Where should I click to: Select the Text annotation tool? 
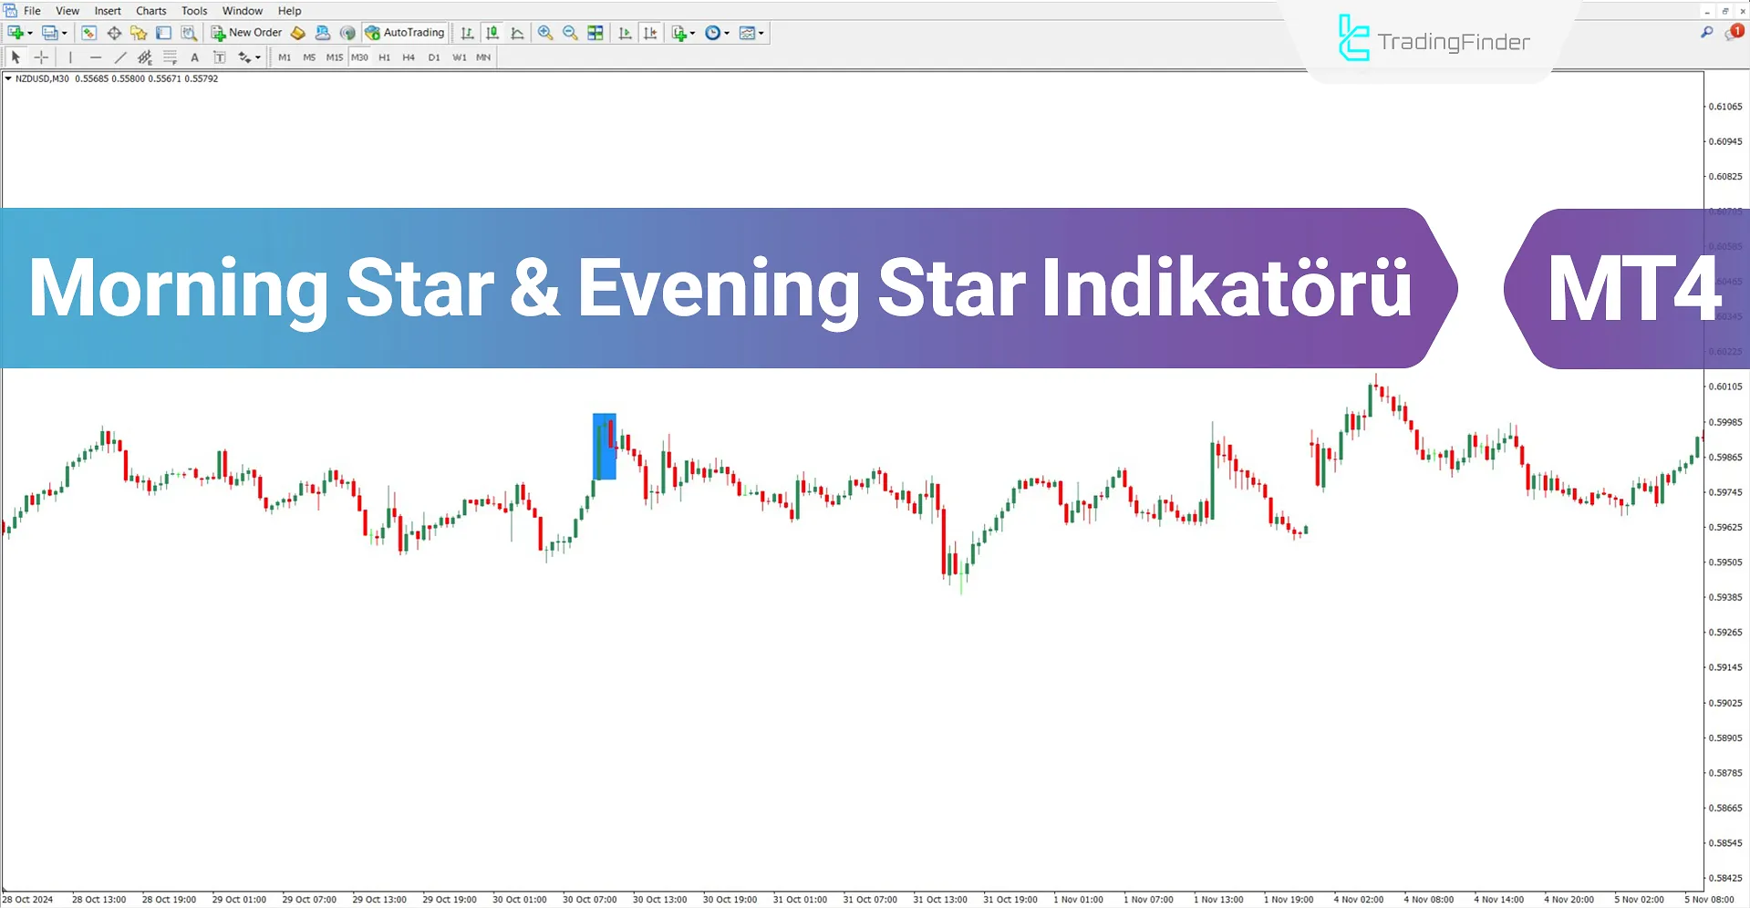tap(194, 57)
